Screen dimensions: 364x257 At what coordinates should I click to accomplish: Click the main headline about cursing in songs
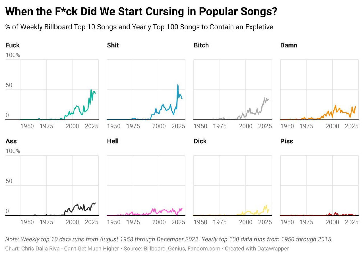pos(142,12)
